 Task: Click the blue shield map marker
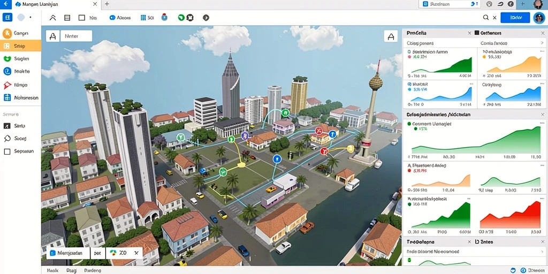[277, 159]
